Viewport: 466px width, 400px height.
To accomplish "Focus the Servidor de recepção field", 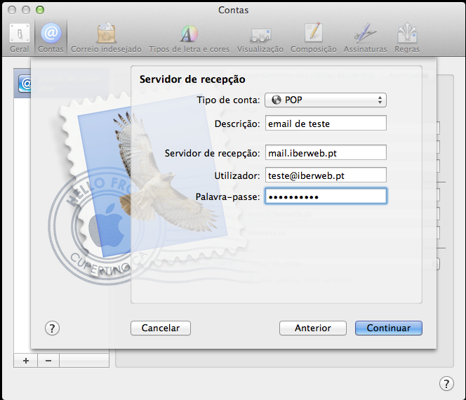I will click(325, 153).
